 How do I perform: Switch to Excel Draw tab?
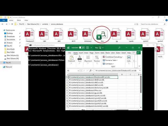pos(86,53)
